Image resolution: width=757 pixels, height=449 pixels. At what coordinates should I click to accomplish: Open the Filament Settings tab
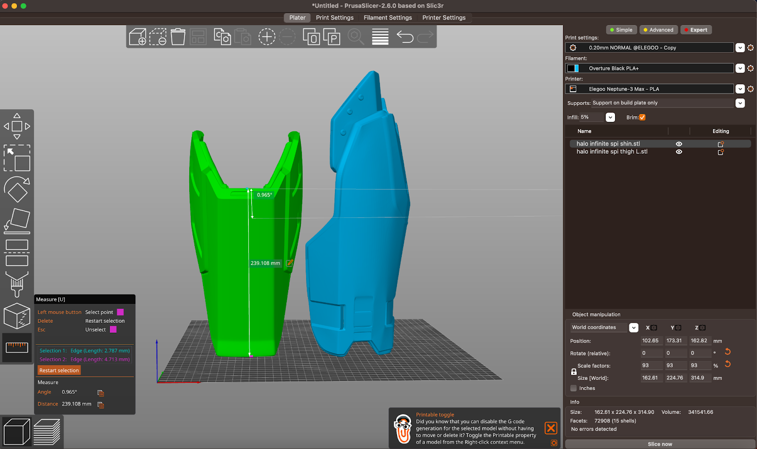coord(388,17)
